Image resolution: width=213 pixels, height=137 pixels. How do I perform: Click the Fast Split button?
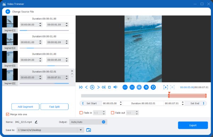tap(54, 107)
